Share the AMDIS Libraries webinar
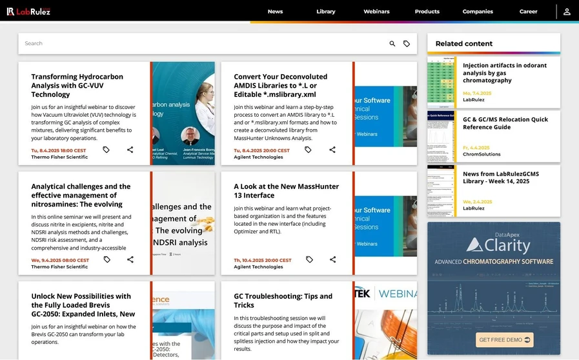The width and height of the screenshot is (579, 360). (332, 150)
